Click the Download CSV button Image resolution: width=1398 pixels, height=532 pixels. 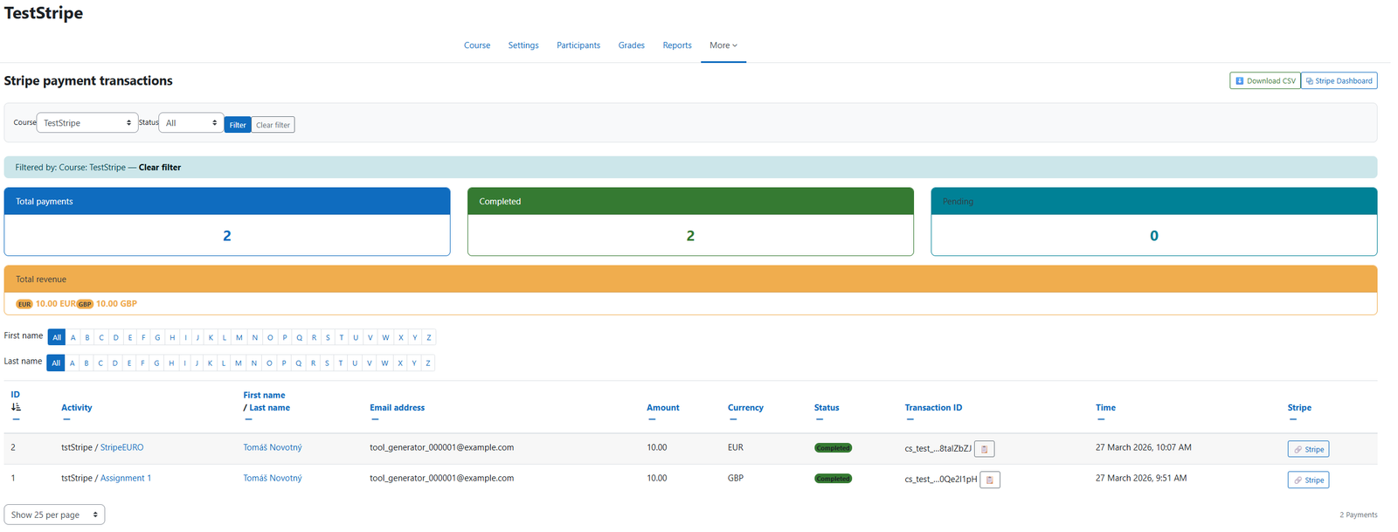coord(1264,80)
